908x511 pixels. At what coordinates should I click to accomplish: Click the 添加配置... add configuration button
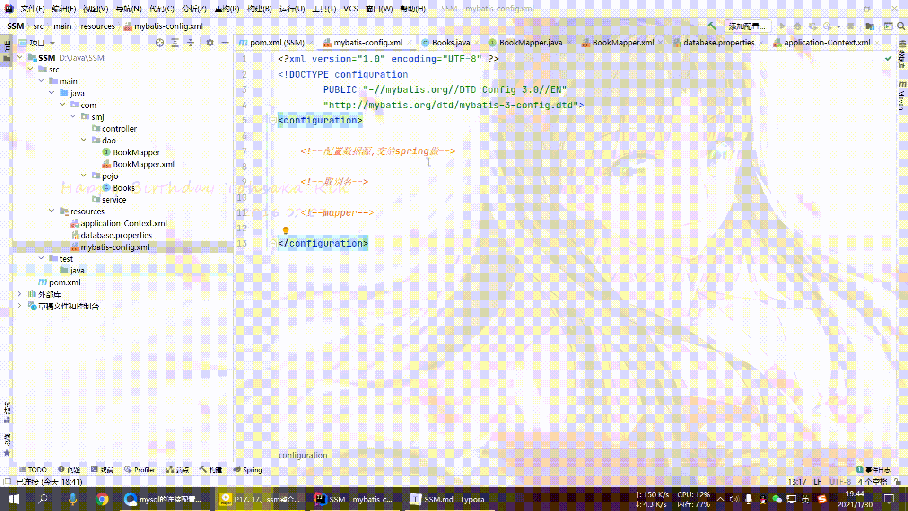747,26
